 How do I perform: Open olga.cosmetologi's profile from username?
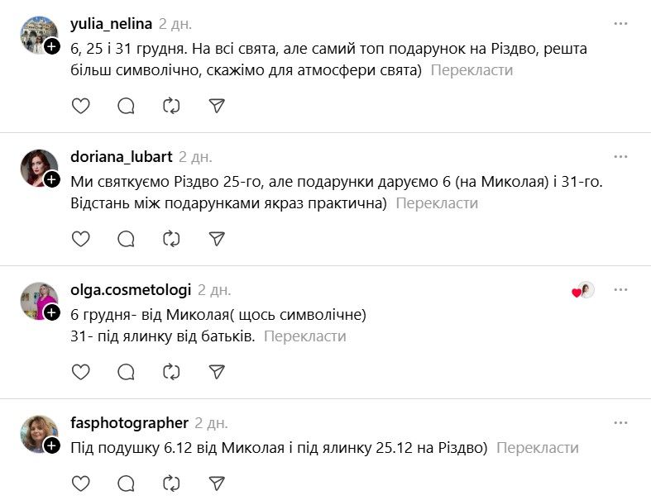(131, 289)
